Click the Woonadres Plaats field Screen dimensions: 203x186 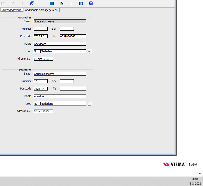pyautogui.click(x=60, y=44)
